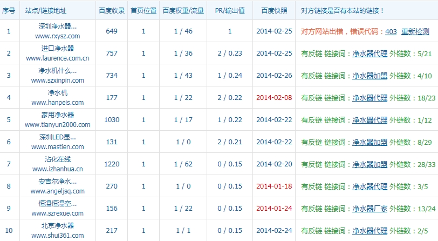Viewport: 438px width, 241px height.
Task: Click the Baidu index value 757
Action: pos(112,53)
